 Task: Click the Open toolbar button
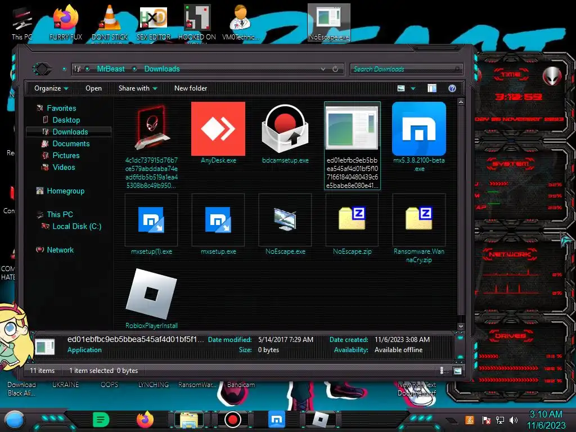[x=93, y=88]
